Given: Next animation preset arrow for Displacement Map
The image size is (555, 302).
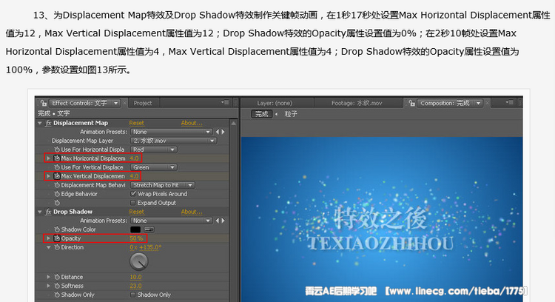Looking at the screenshot, I should 223,132.
